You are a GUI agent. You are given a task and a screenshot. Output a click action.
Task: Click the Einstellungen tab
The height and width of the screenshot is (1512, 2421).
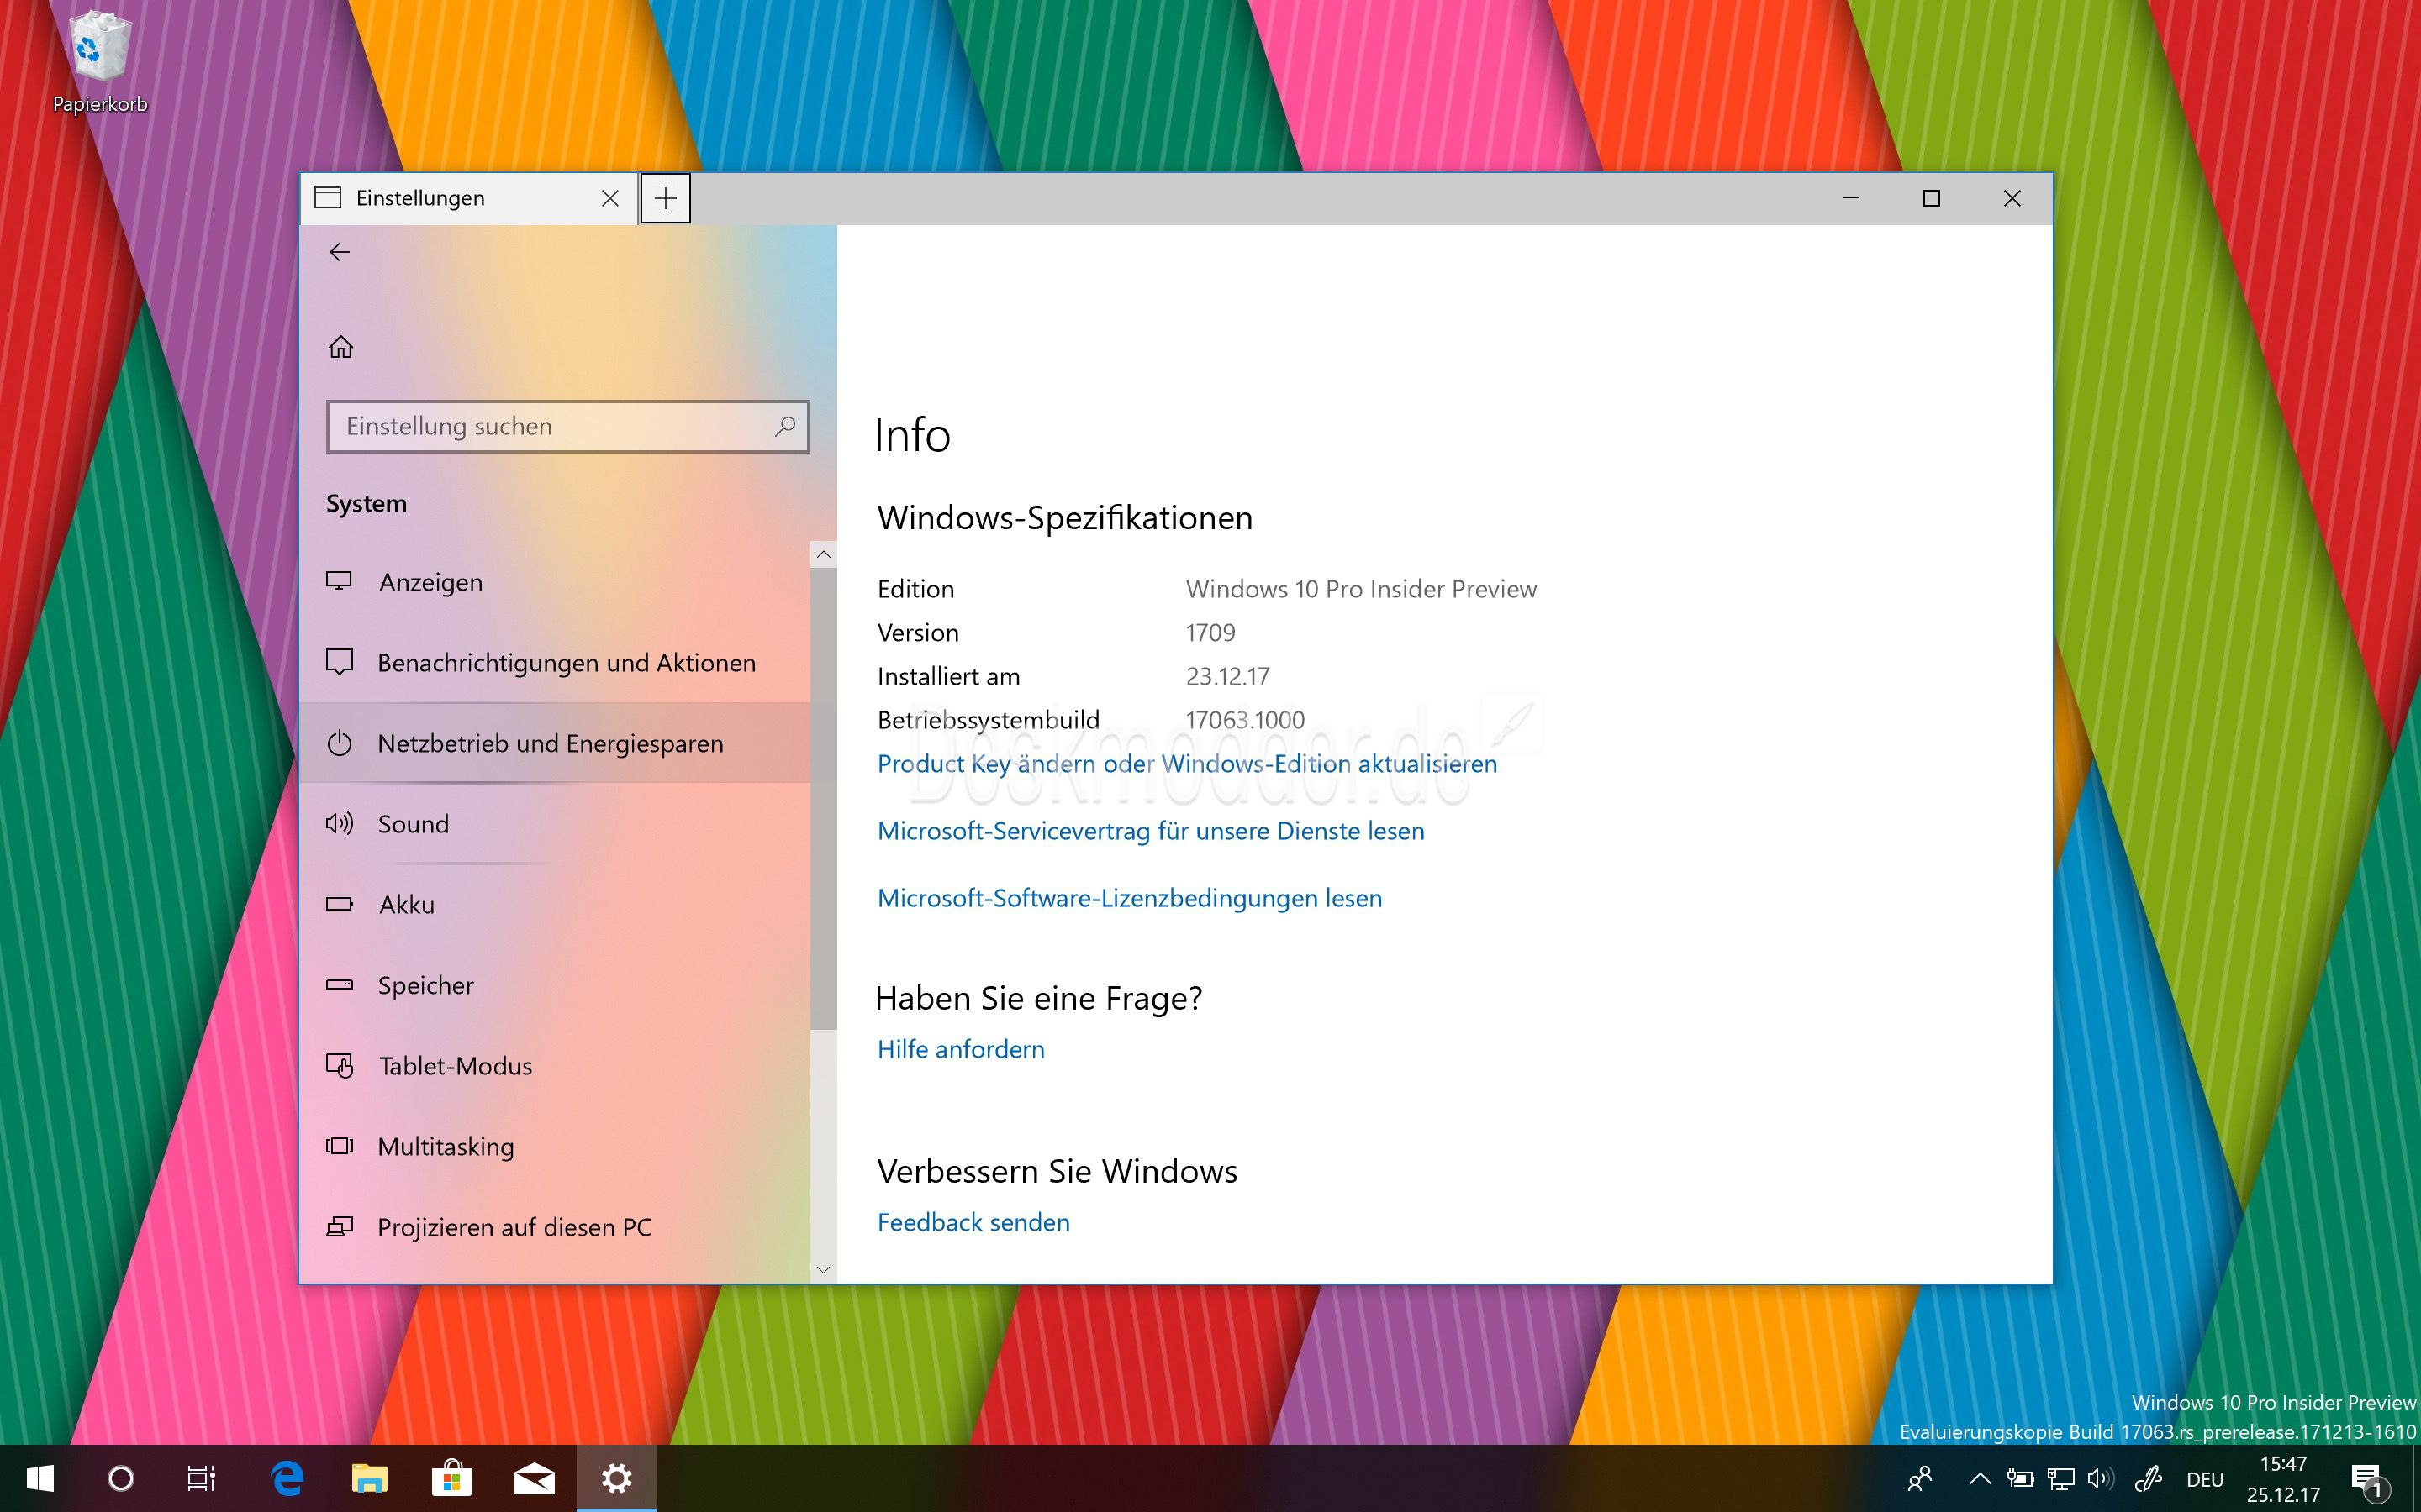coord(468,198)
